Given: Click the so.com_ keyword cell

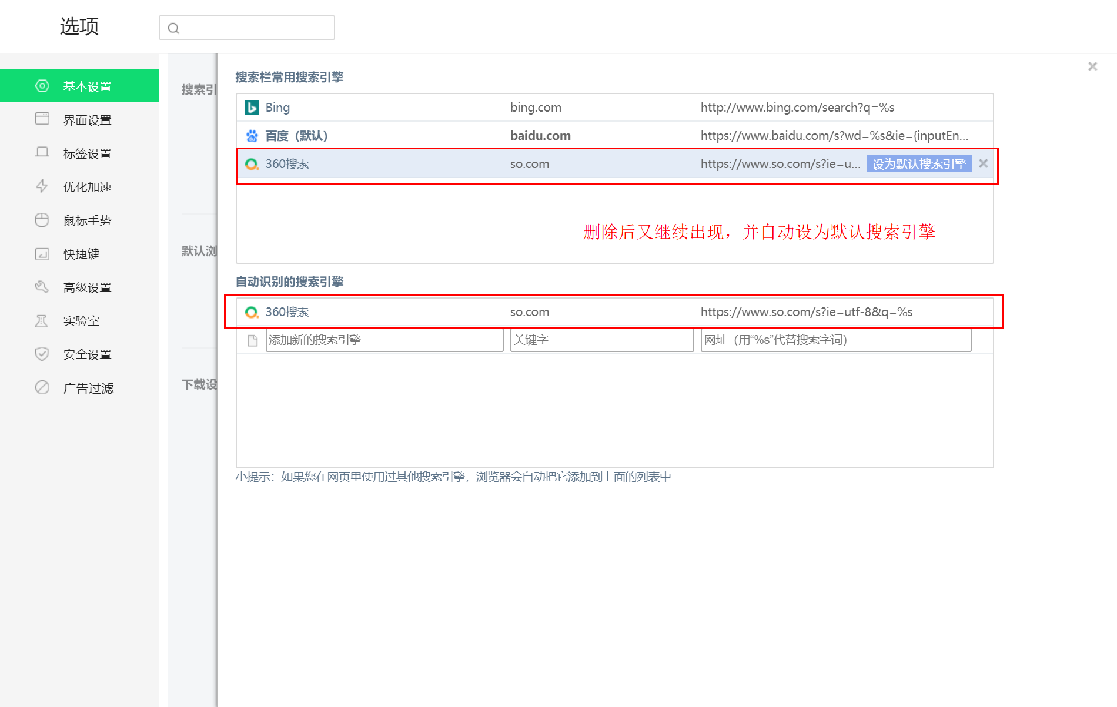Looking at the screenshot, I should (532, 312).
